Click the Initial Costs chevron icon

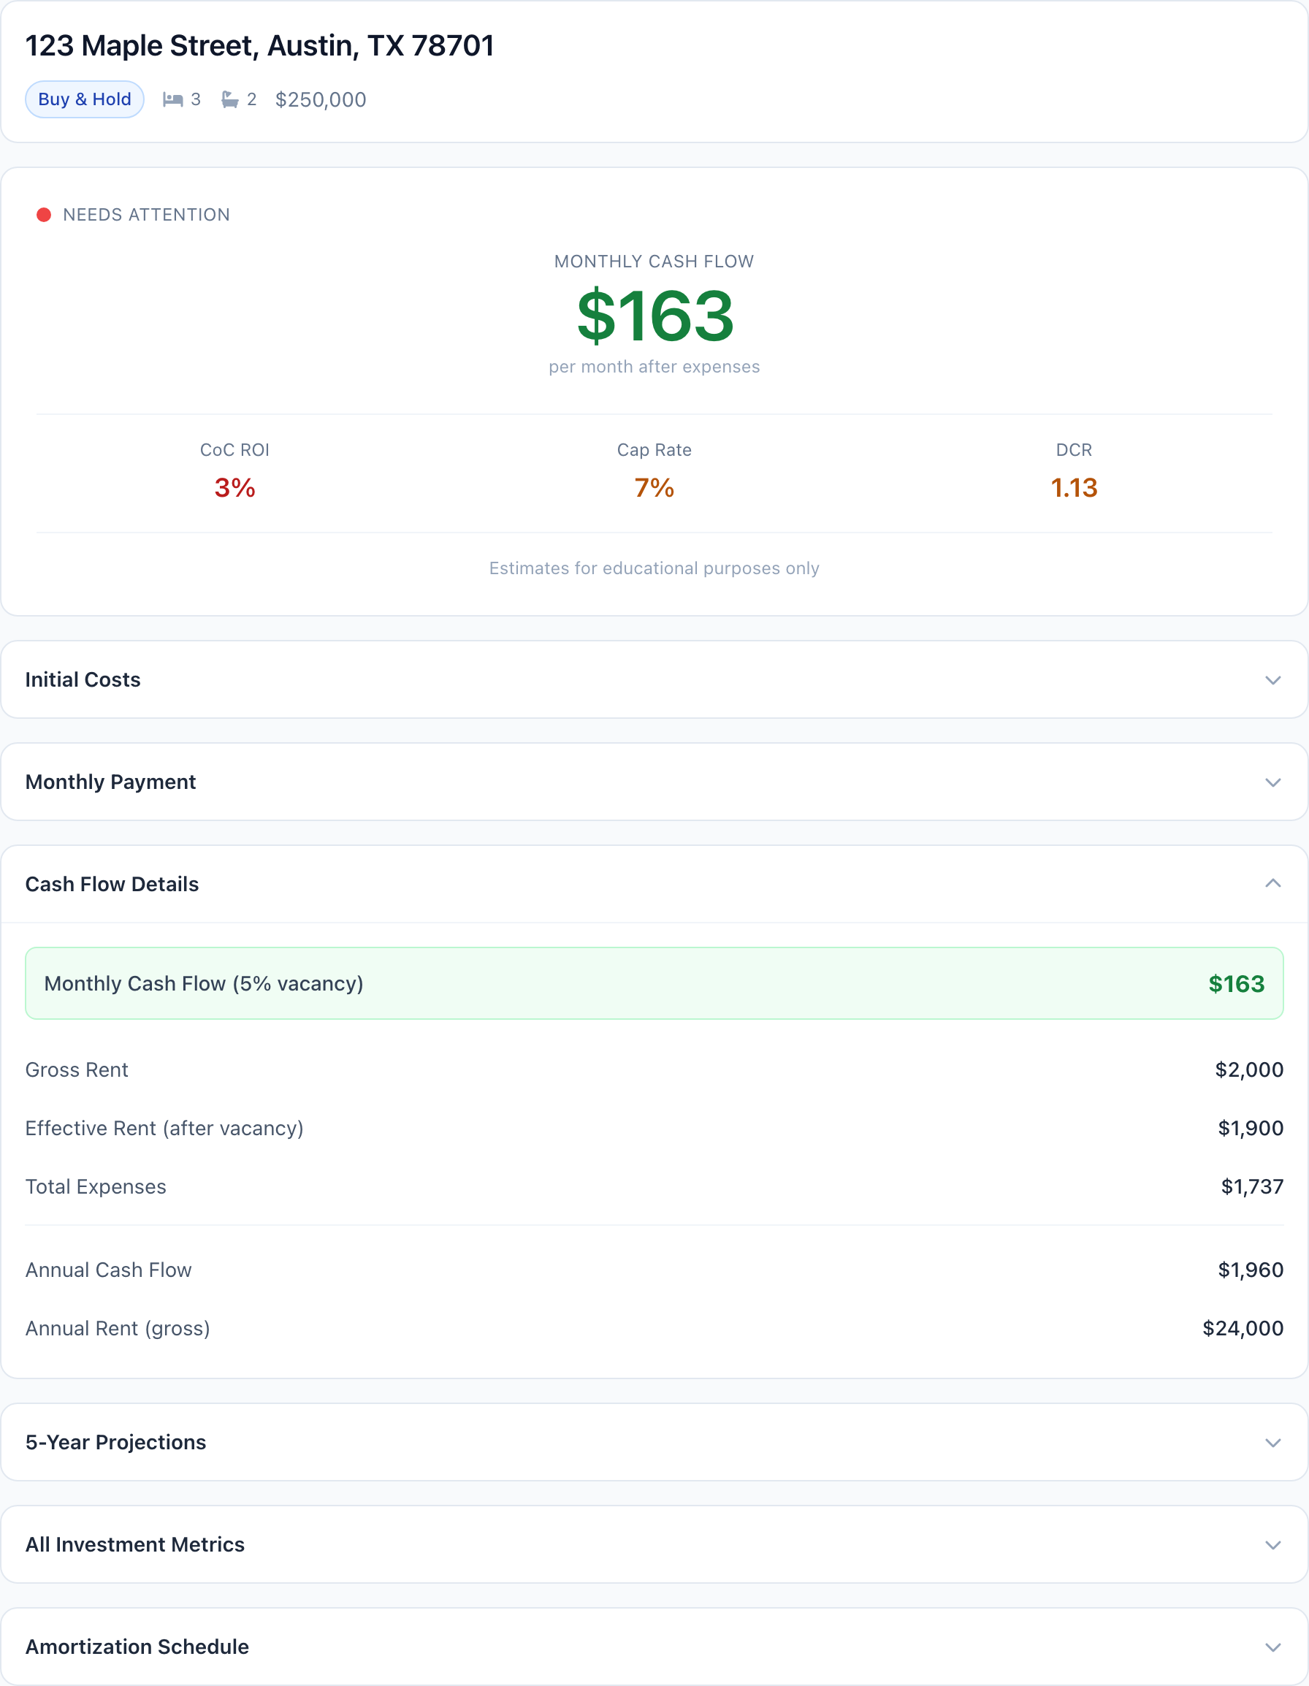(x=1272, y=680)
